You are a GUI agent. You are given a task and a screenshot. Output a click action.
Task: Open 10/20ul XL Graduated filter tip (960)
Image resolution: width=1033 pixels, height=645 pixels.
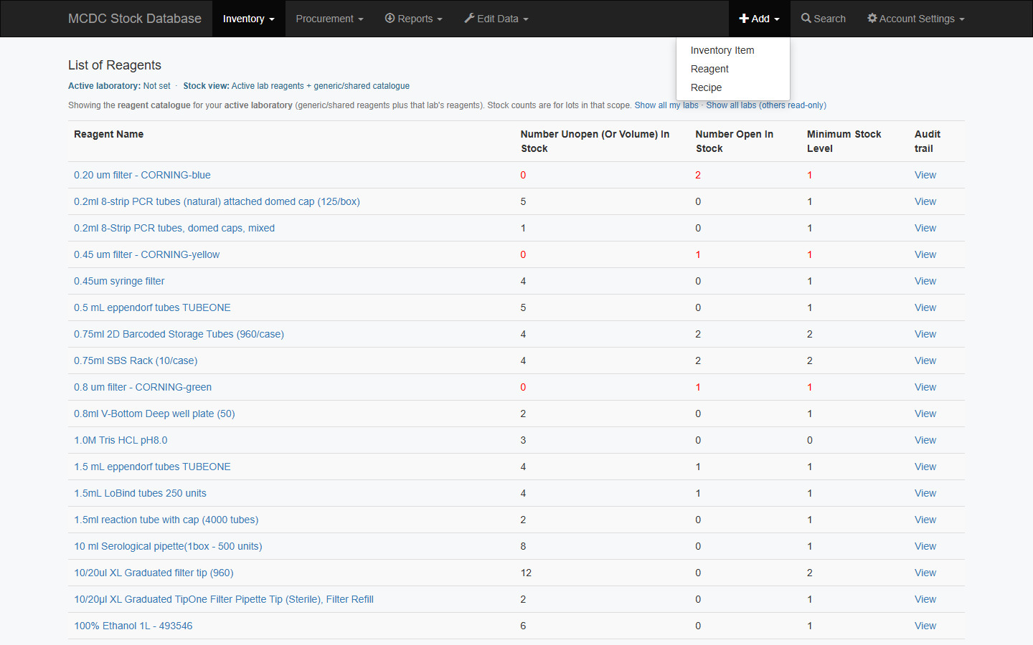click(154, 573)
